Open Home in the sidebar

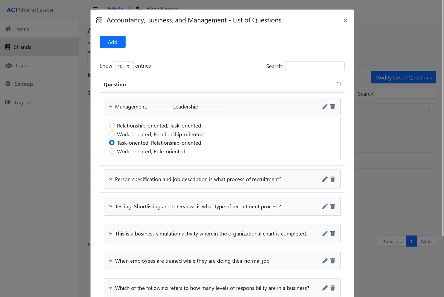click(22, 29)
